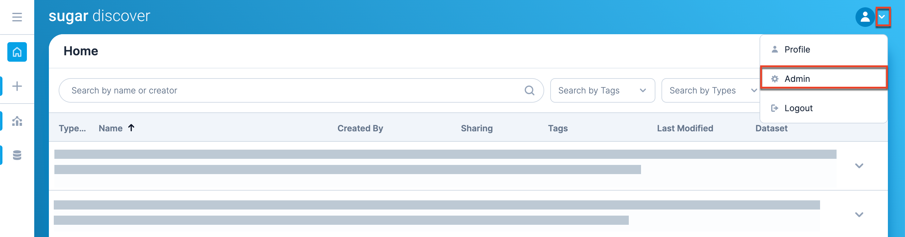Click the user avatar icon
This screenshot has width=905, height=237.
tap(865, 17)
